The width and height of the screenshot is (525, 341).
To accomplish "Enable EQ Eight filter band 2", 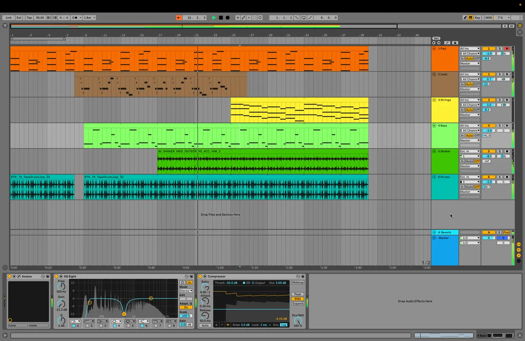I will pos(87,326).
